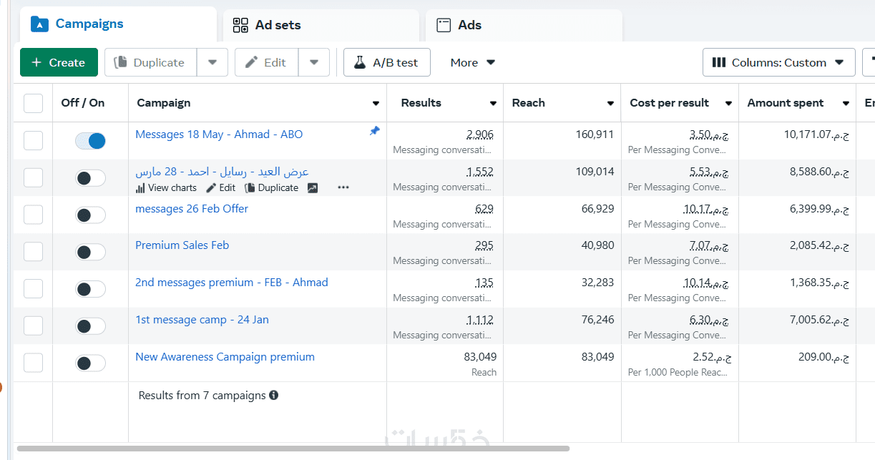Open the 1st message camp - 24 Jan campaign link
Screen dimensions: 875x460
tap(202, 320)
